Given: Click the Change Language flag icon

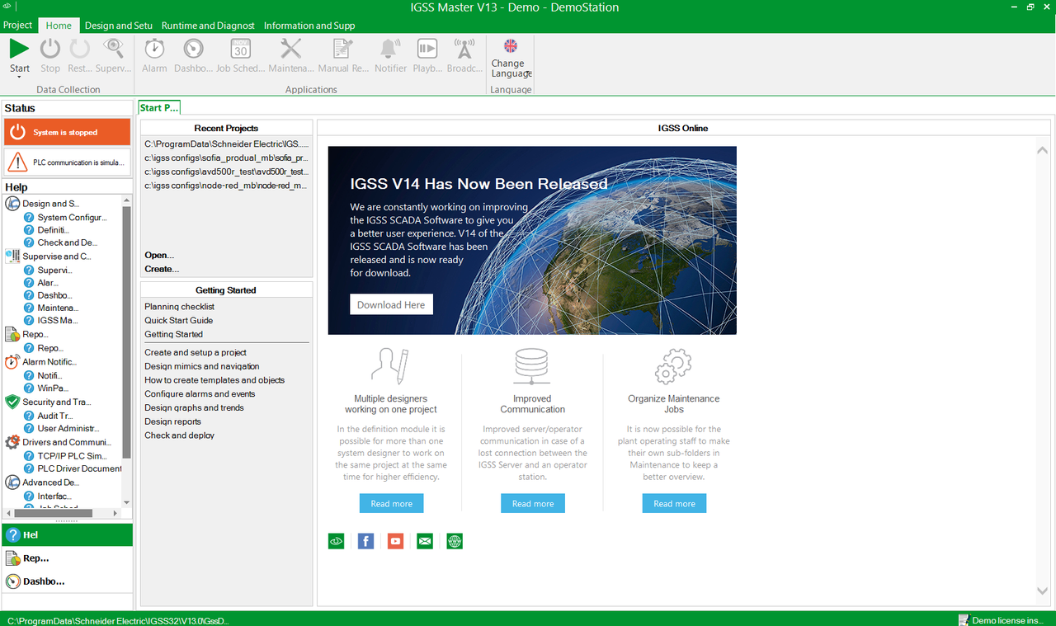Looking at the screenshot, I should [x=511, y=46].
